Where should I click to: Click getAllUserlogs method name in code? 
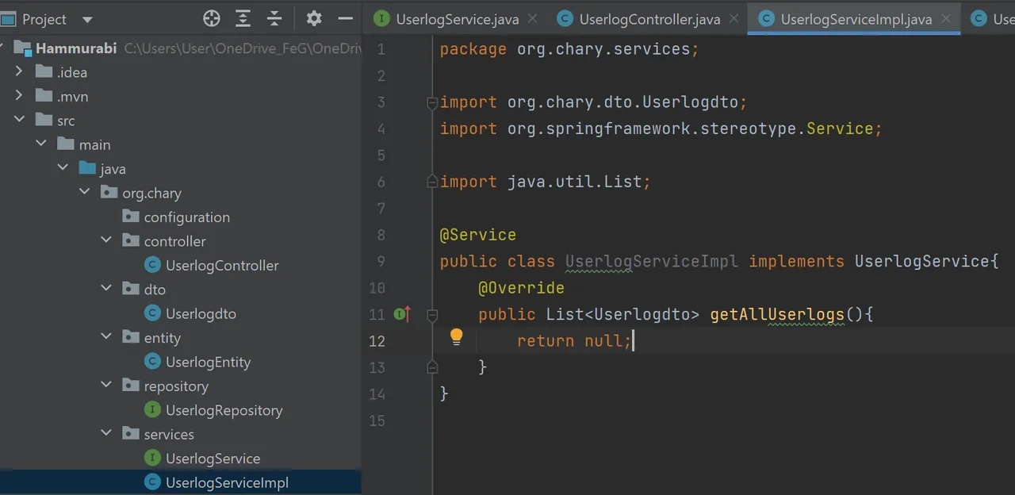[777, 314]
